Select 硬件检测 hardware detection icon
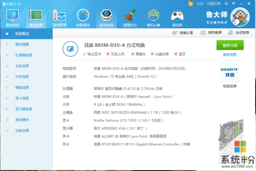The image size is (256, 171). click(x=36, y=18)
